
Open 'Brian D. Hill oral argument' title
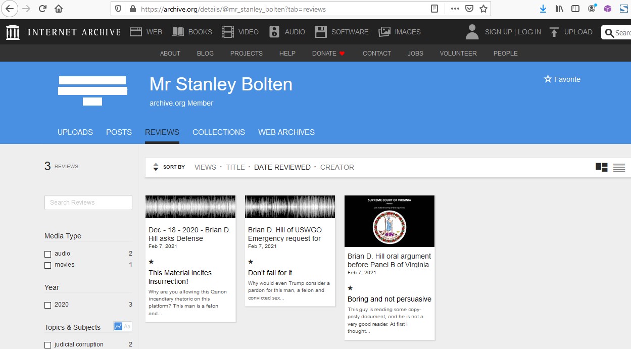[x=389, y=261]
